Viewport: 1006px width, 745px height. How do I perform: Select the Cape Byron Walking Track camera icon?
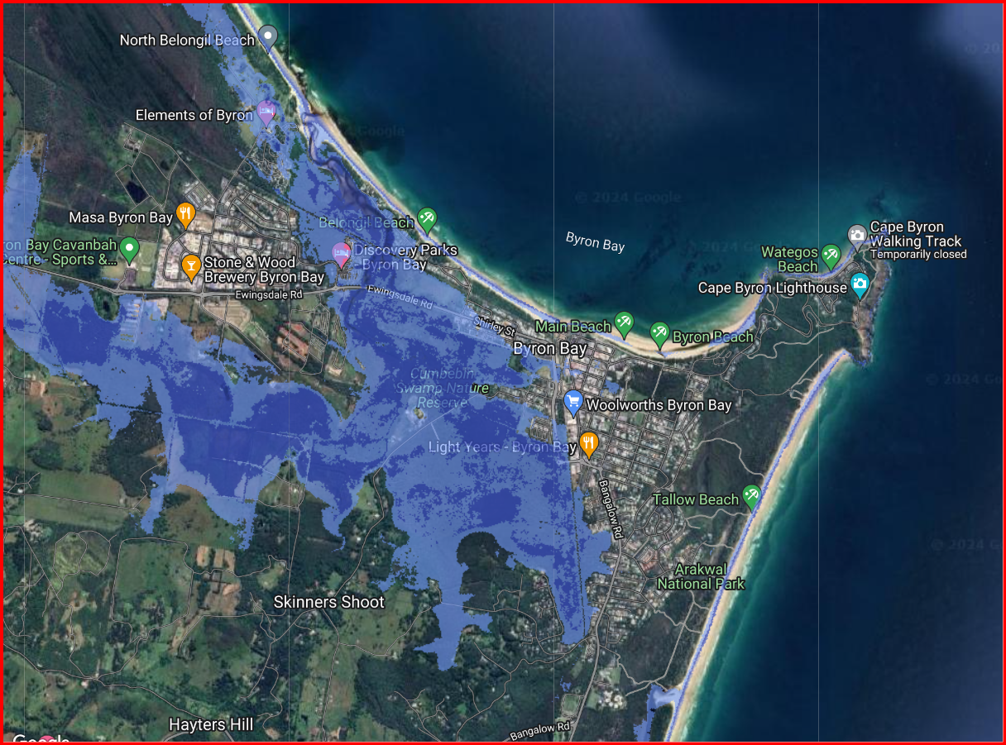[857, 236]
